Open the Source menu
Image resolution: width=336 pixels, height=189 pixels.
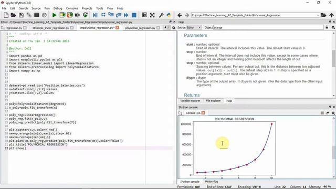[36, 8]
